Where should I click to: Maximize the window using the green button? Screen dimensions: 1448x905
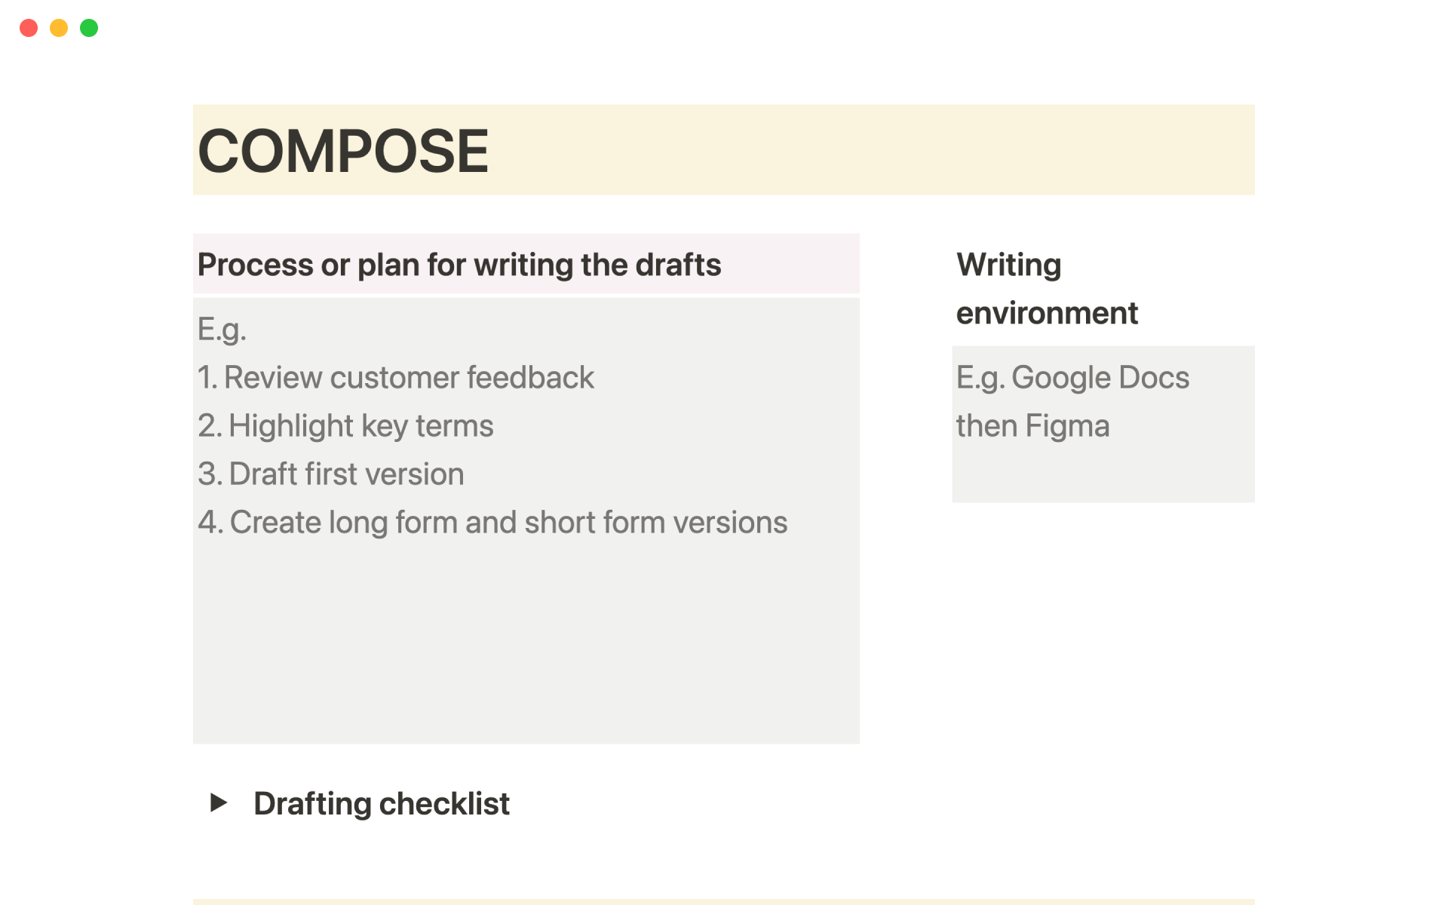89,28
